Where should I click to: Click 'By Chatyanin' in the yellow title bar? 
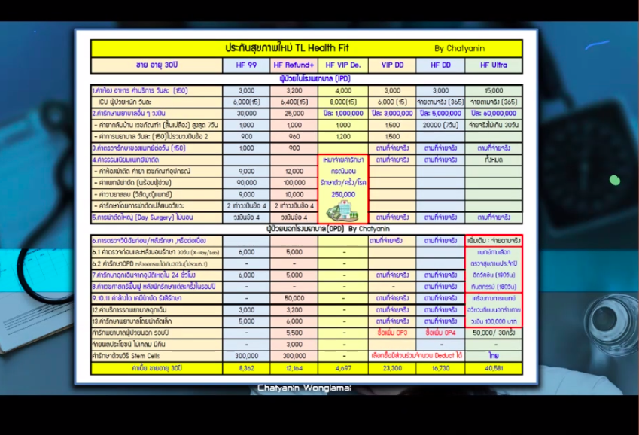[x=459, y=48]
